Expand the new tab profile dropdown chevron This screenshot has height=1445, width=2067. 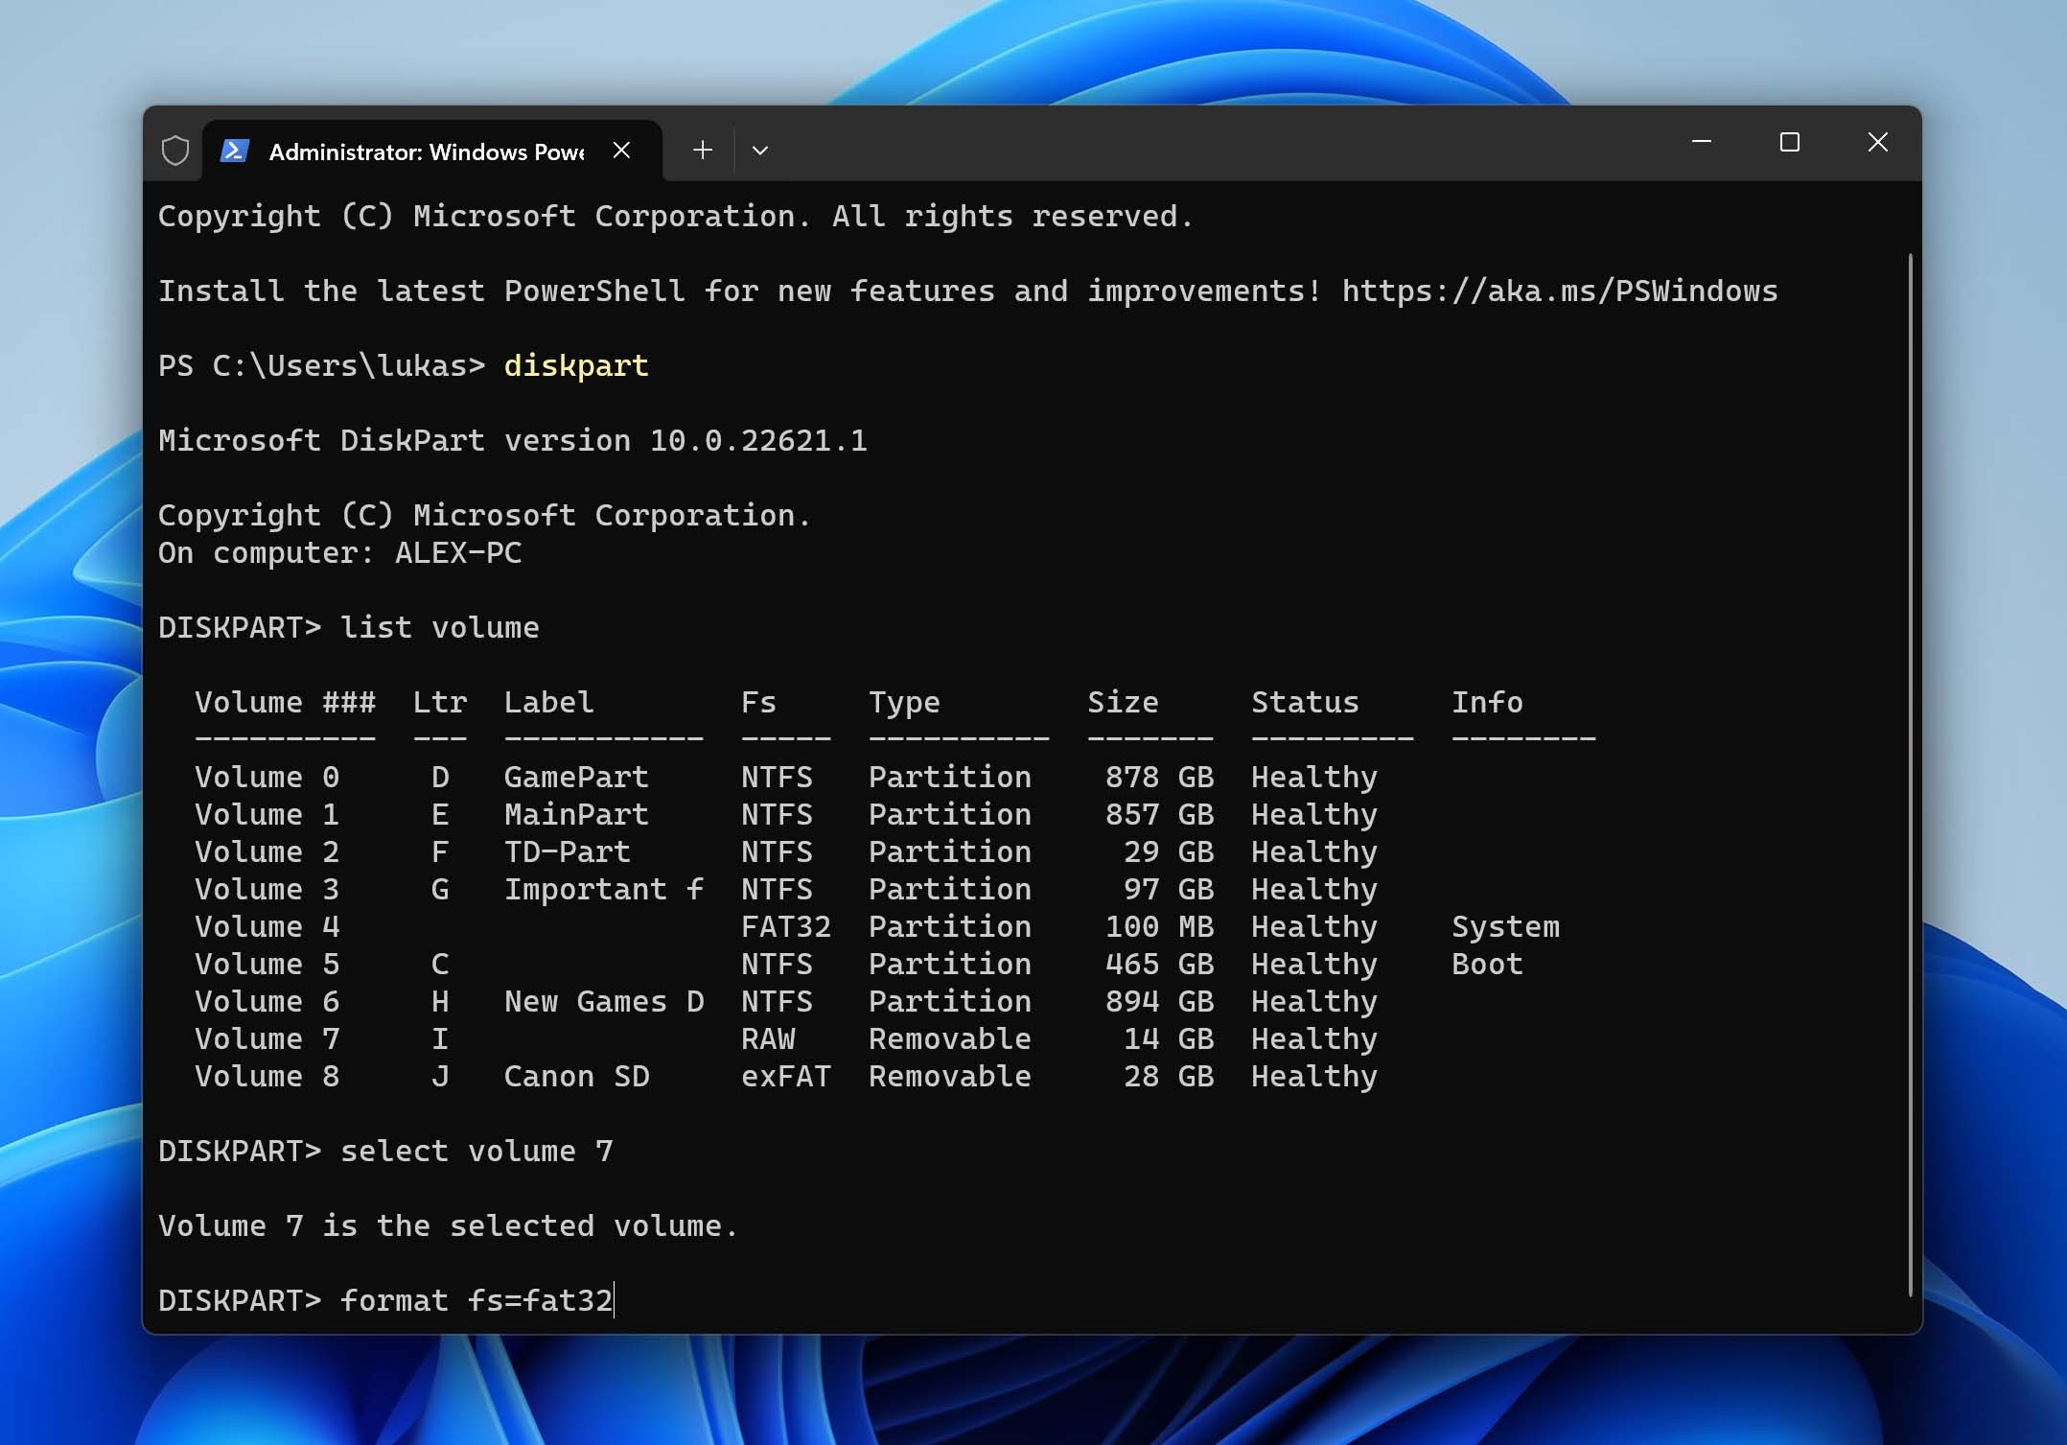(760, 151)
